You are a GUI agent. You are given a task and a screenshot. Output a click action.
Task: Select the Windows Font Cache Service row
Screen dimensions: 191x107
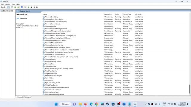93,19
